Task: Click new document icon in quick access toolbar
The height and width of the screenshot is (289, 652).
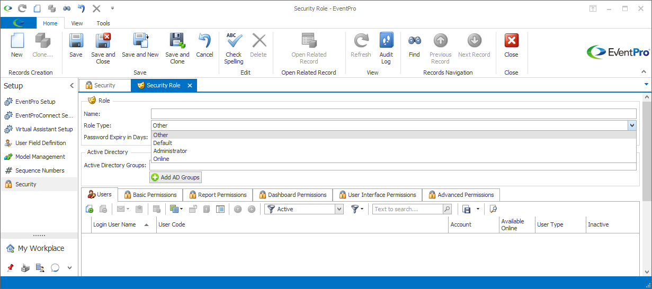Action: click(x=37, y=8)
